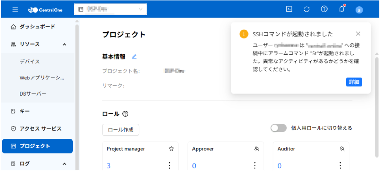382x172 pixels.
Task: Collapse the リソース sidebar section
Action: [64, 44]
